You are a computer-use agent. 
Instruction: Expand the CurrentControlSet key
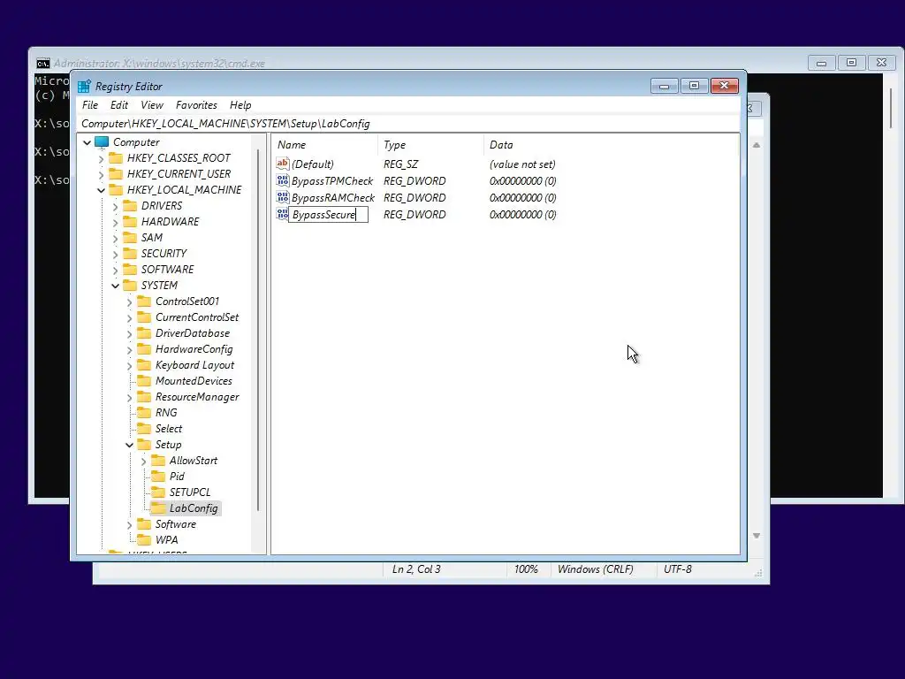(129, 317)
